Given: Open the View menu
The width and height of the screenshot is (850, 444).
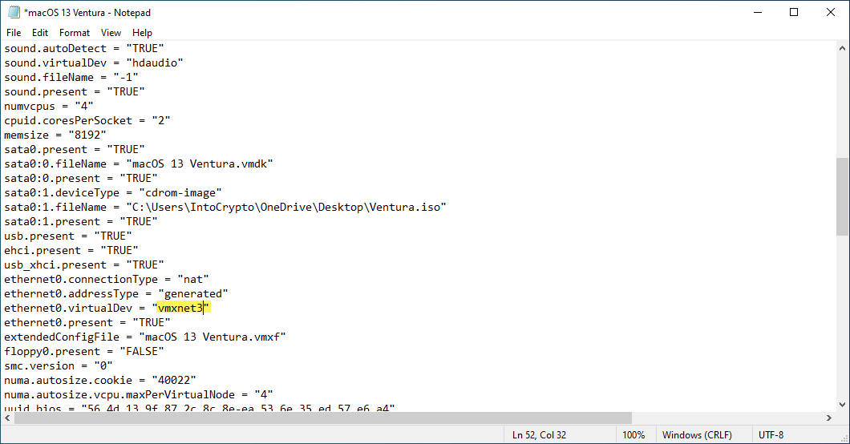Looking at the screenshot, I should tap(111, 33).
